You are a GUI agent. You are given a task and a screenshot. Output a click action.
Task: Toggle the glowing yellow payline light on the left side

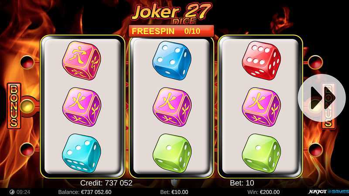[27, 106]
